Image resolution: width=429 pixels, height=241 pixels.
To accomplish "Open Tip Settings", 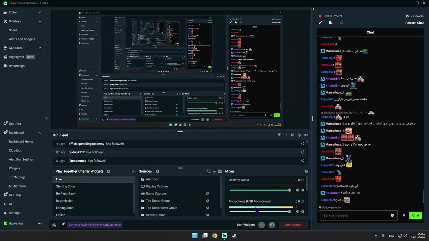I will click(17, 177).
